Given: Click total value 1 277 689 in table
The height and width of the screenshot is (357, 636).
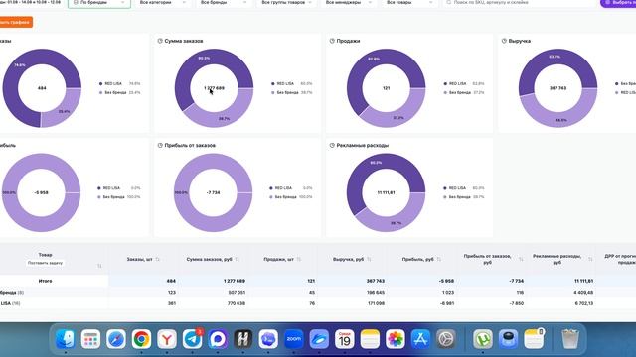Looking at the screenshot, I should coord(235,281).
